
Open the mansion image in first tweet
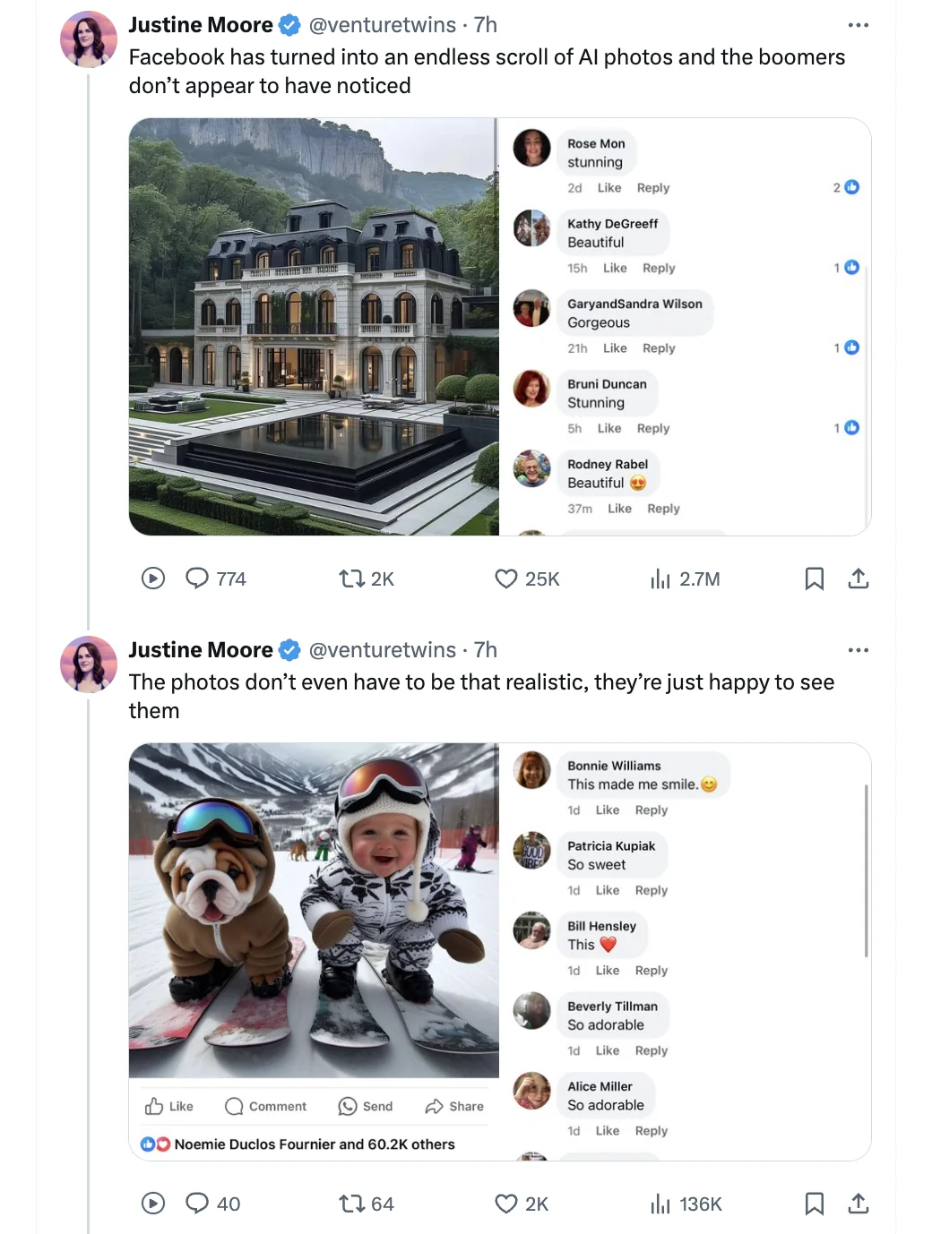(x=314, y=327)
